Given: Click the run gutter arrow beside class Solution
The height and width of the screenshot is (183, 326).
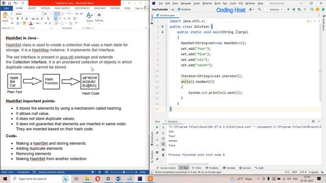Looking at the screenshot, I should click(x=163, y=26).
